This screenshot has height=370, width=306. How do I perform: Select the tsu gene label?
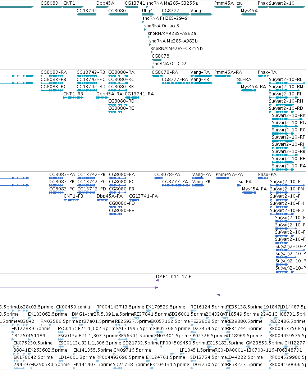coord(239,3)
